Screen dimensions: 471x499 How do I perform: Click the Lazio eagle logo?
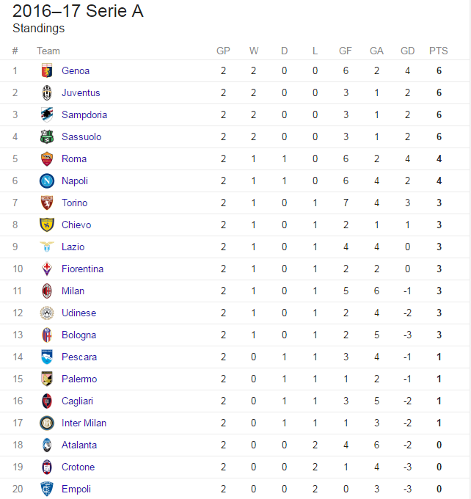(47, 247)
